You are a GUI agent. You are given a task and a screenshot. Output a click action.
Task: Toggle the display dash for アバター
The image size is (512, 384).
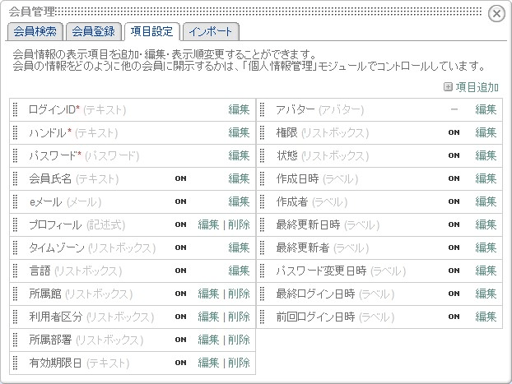[x=454, y=109]
